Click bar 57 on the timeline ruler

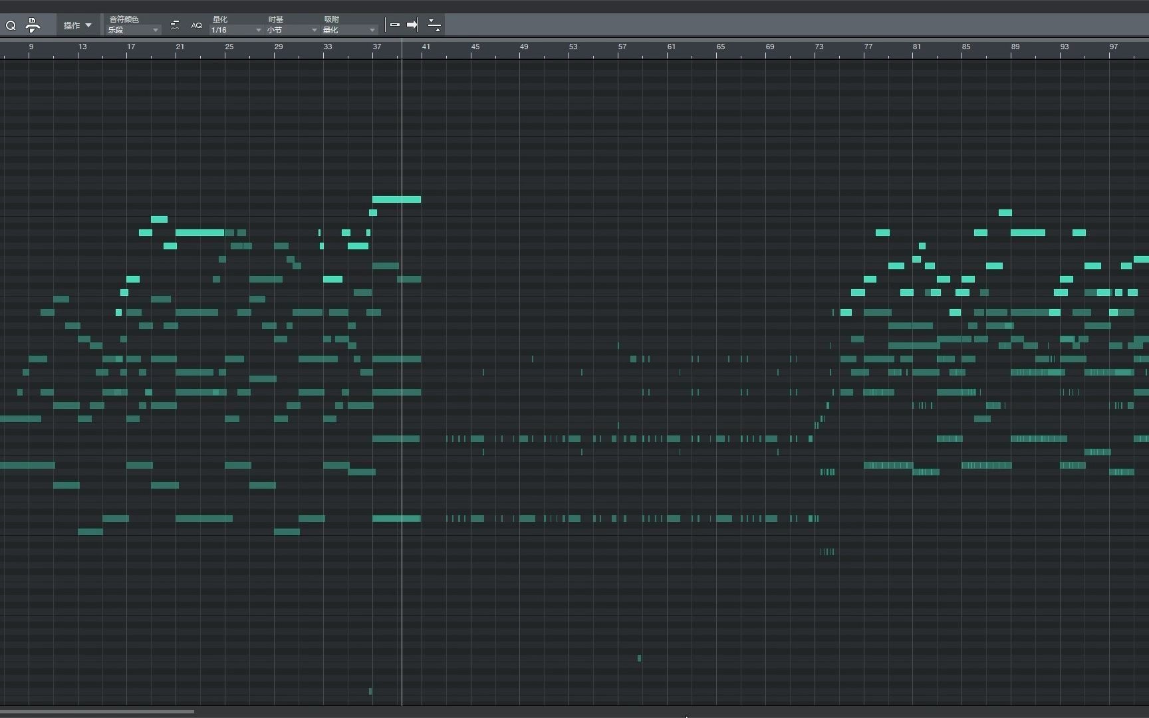pos(621,47)
